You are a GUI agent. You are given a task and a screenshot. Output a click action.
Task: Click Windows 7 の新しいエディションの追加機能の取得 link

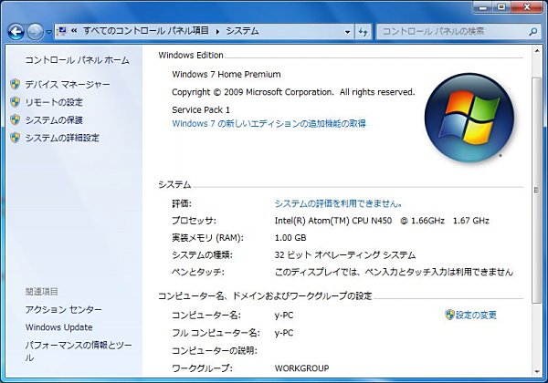pyautogui.click(x=269, y=123)
